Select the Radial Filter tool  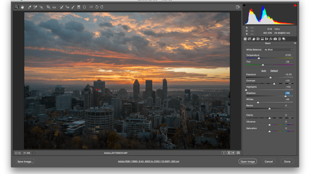tap(84, 7)
